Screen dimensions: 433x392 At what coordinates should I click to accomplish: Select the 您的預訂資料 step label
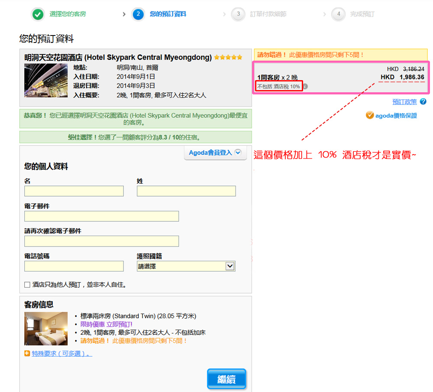tap(168, 14)
